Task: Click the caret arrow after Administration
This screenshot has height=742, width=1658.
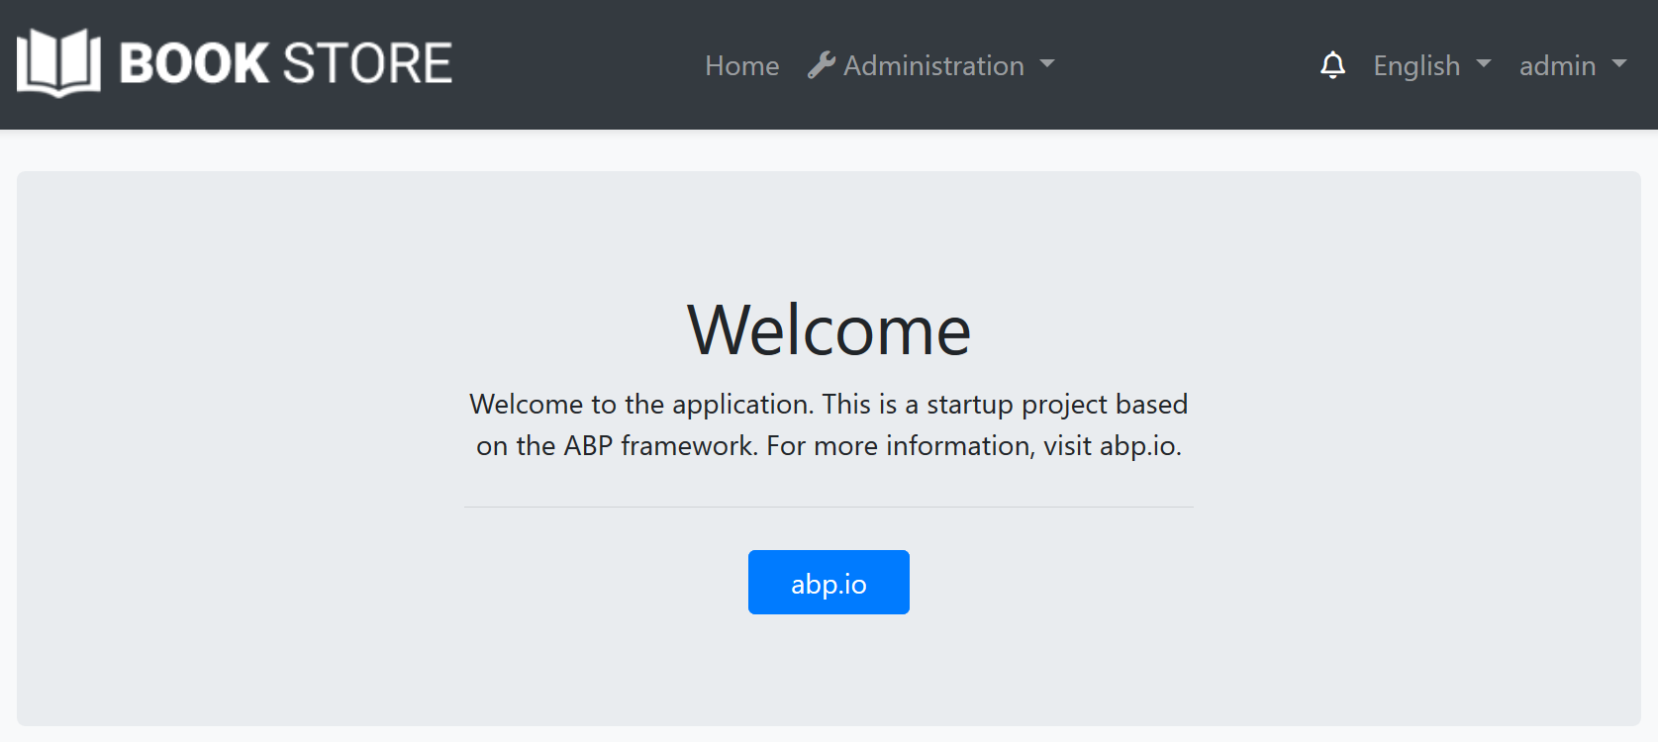Action: (1047, 65)
